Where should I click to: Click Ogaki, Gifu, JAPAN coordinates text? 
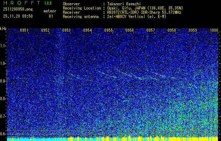click(145, 8)
